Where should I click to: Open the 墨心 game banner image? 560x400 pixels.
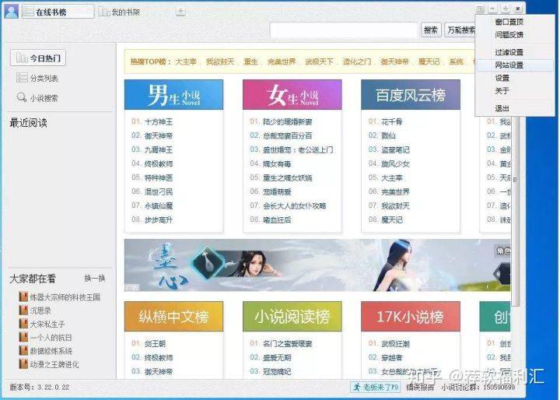(317, 265)
